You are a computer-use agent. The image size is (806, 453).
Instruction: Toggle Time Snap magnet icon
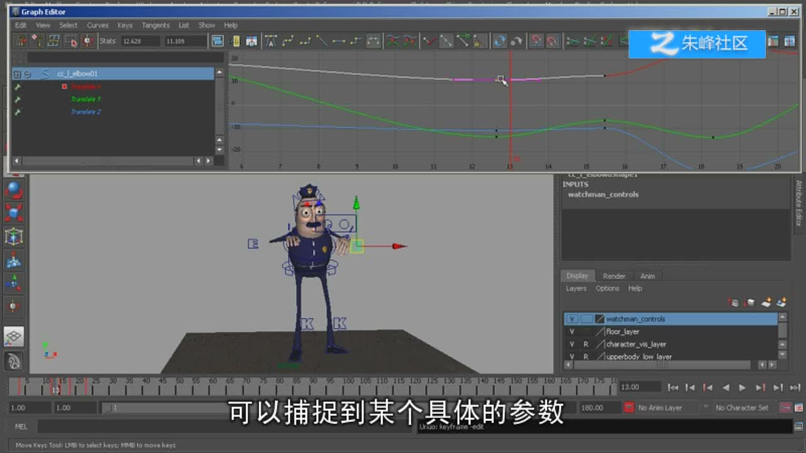point(536,42)
